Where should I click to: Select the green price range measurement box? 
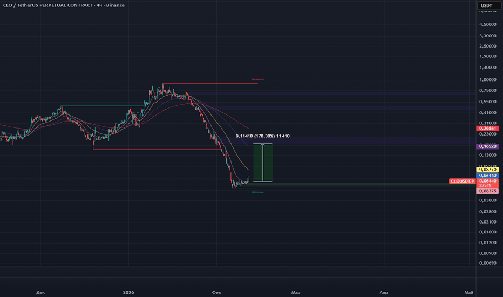[263, 163]
